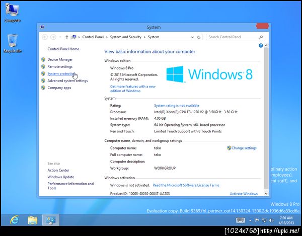This screenshot has width=302, height=236.
Task: Launch Internet Explorer from taskbar
Action: click(15, 220)
